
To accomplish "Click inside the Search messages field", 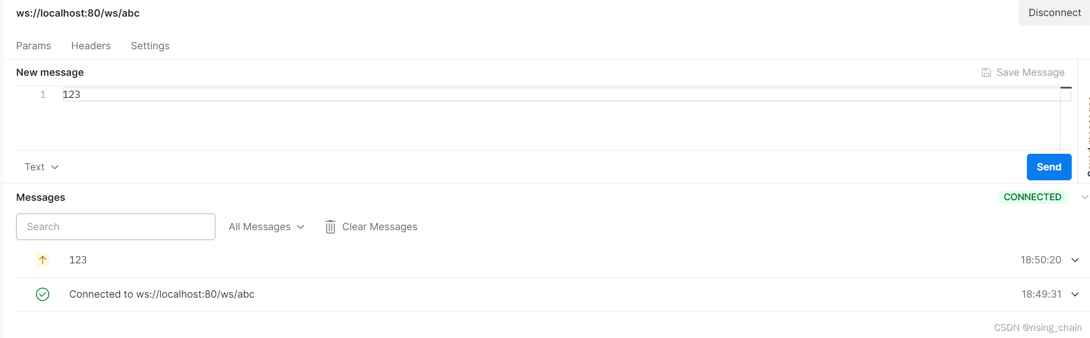I will point(116,227).
